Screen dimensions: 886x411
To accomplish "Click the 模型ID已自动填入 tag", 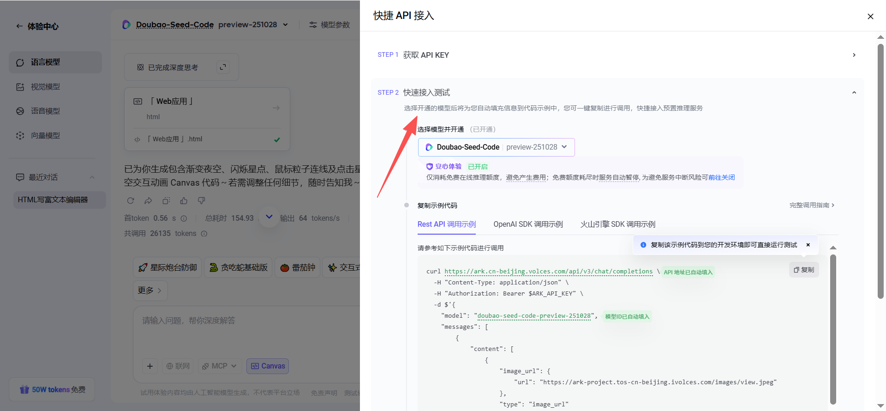I will coord(627,316).
